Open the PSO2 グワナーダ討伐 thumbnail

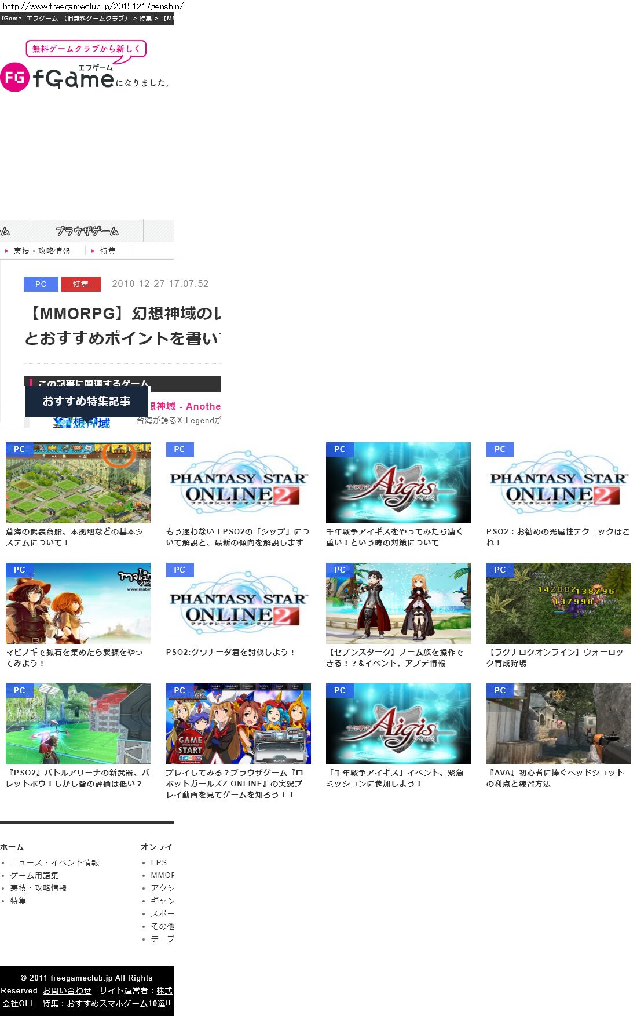[239, 603]
